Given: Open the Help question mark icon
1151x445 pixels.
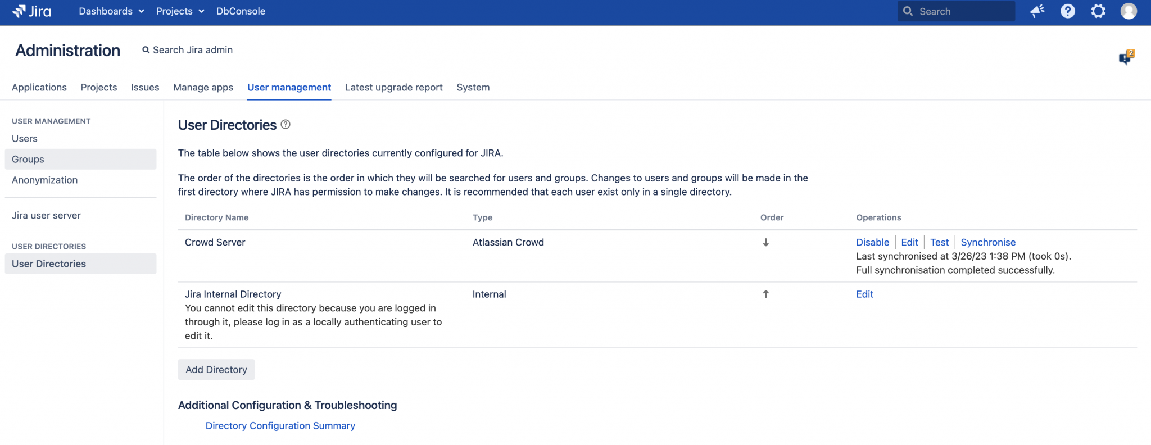Looking at the screenshot, I should [1068, 11].
